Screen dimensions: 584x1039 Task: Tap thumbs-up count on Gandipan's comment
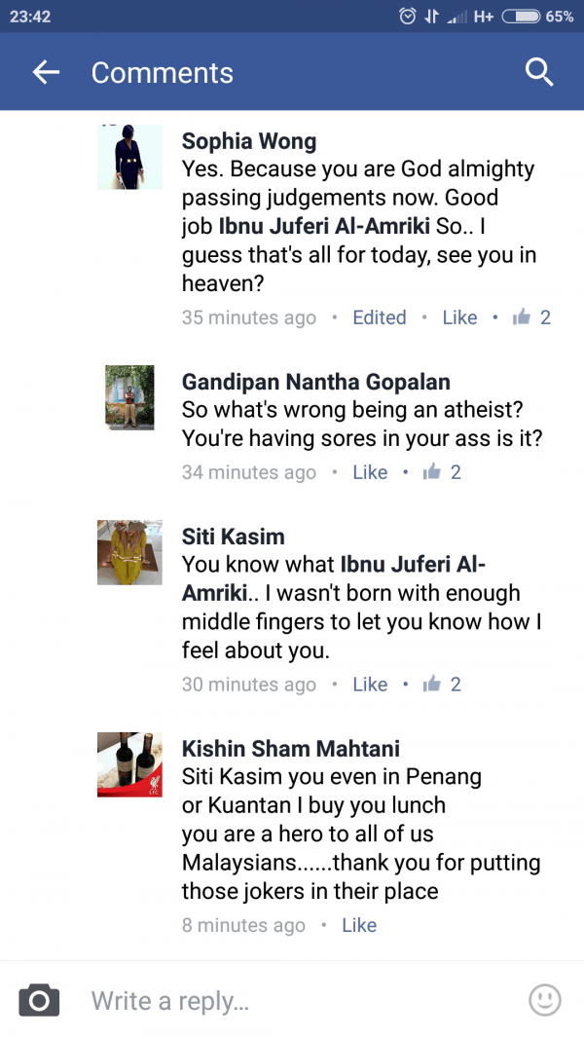click(x=443, y=472)
